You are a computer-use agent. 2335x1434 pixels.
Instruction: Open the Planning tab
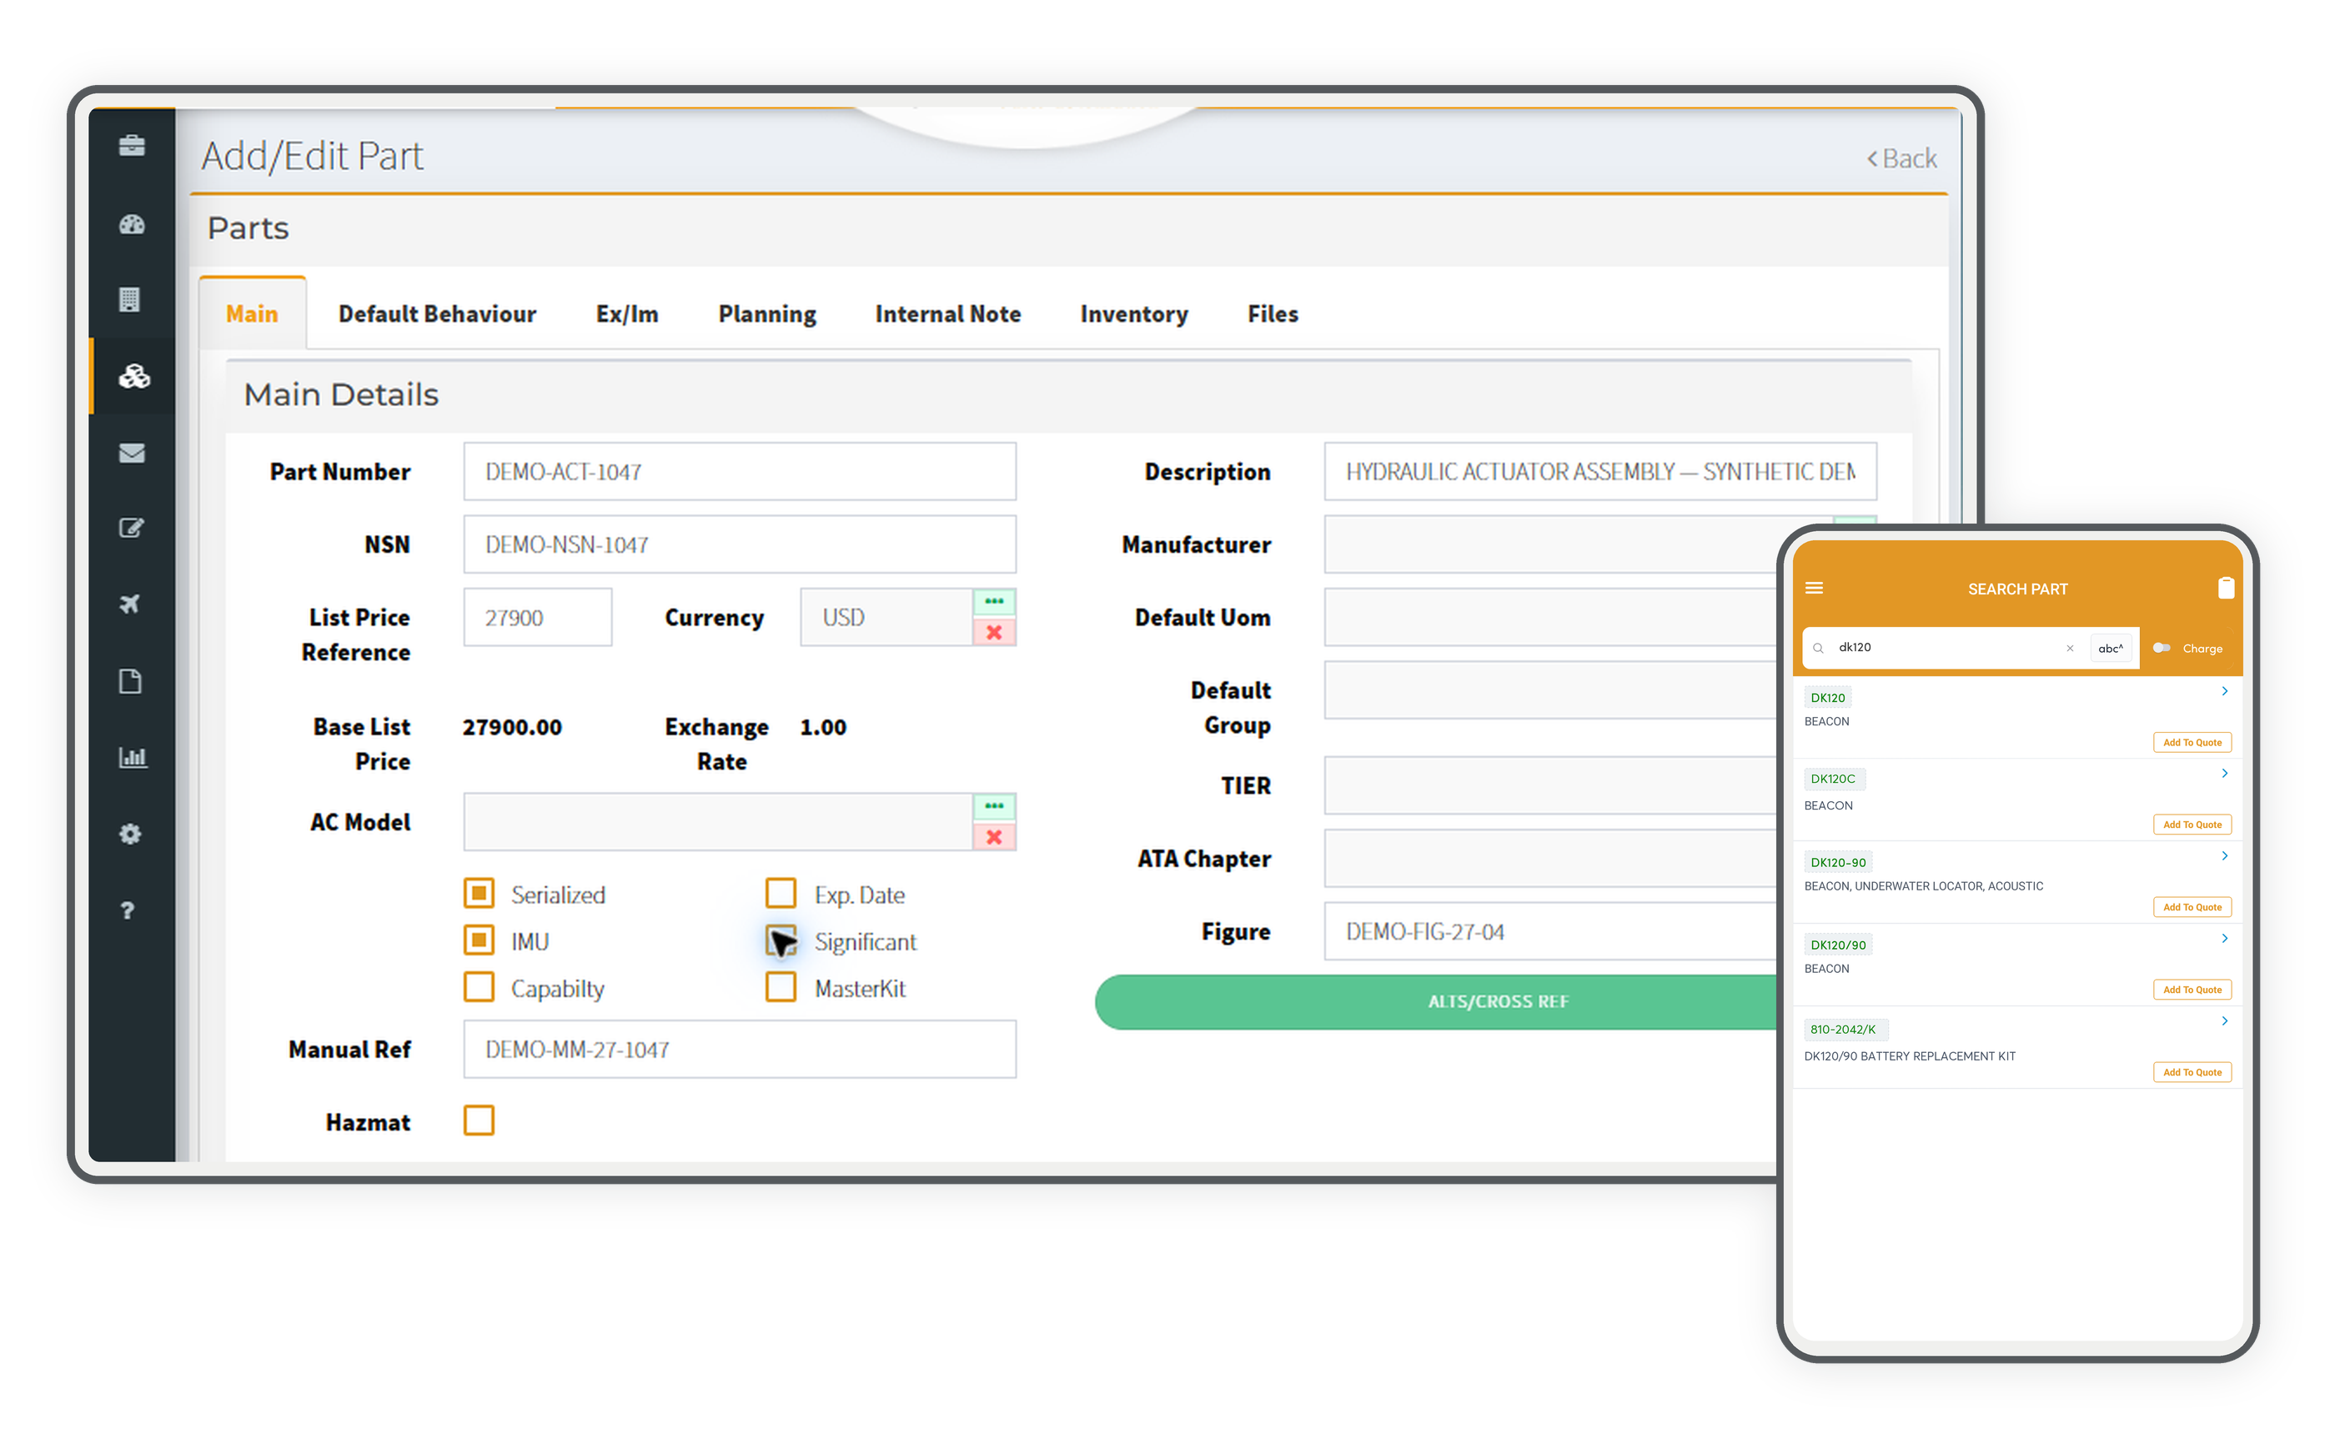pos(767,314)
